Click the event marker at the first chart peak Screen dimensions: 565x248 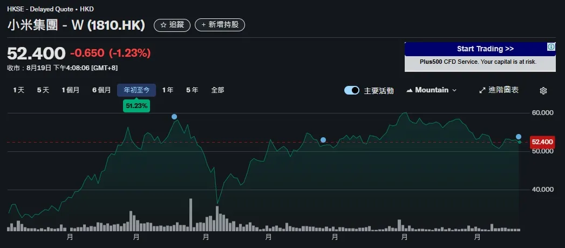pyautogui.click(x=174, y=117)
